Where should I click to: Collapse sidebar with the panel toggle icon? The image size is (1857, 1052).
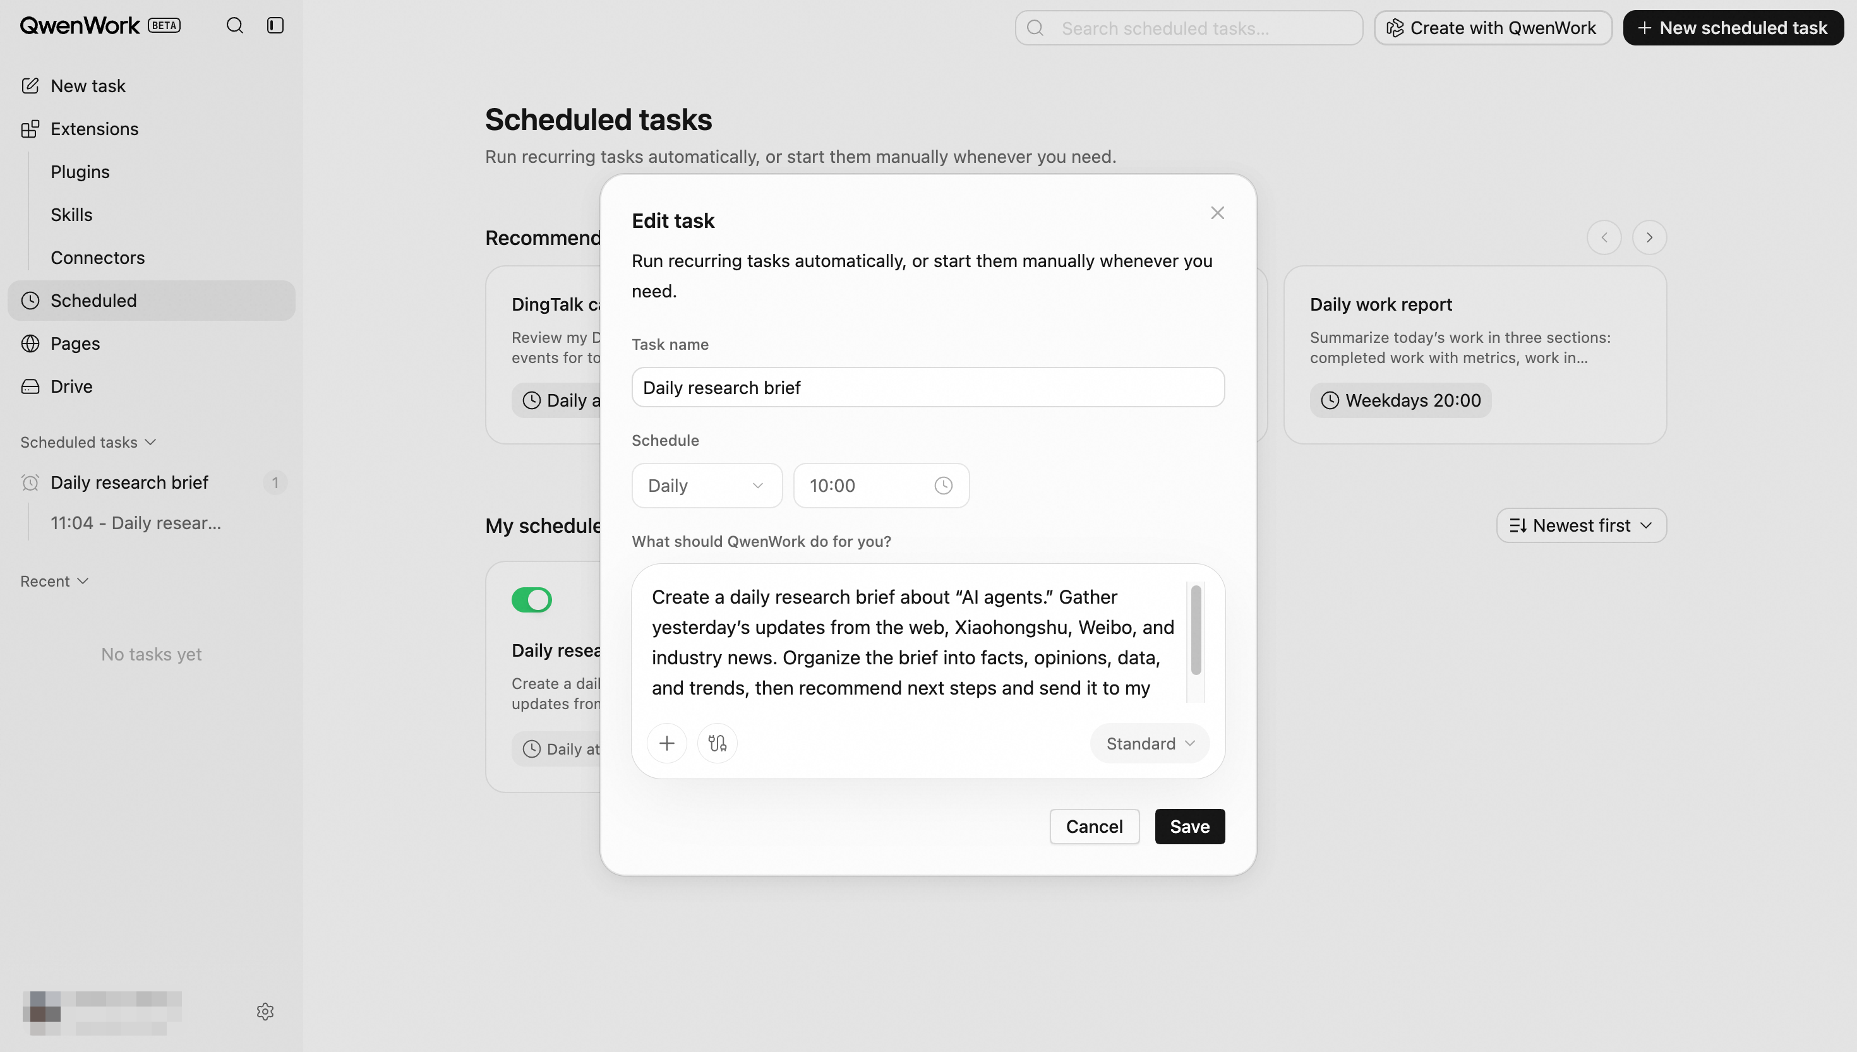[275, 26]
